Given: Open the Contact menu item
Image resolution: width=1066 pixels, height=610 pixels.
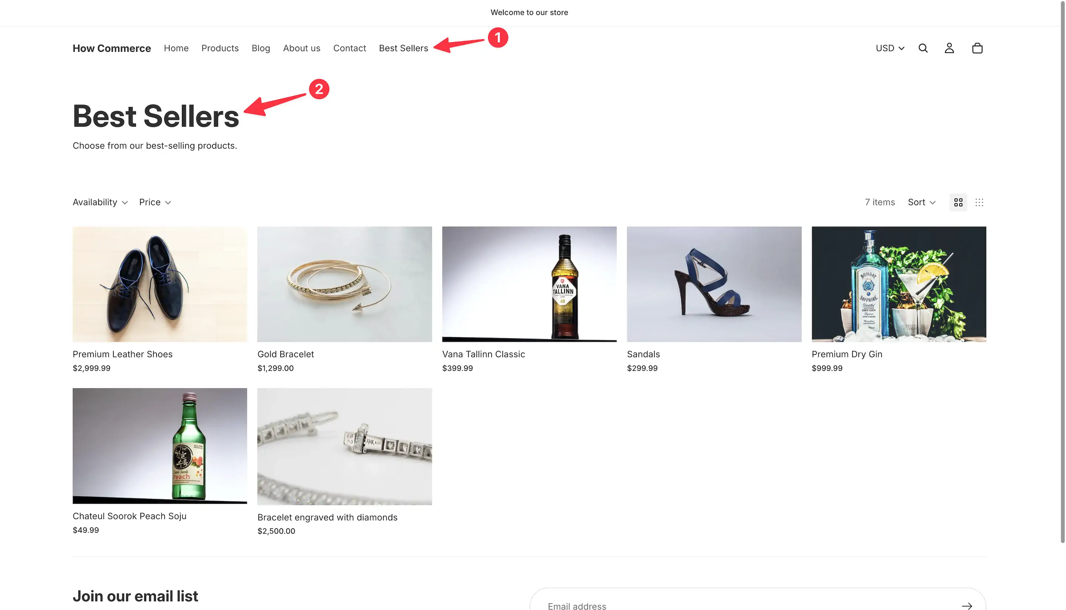Looking at the screenshot, I should click(350, 48).
